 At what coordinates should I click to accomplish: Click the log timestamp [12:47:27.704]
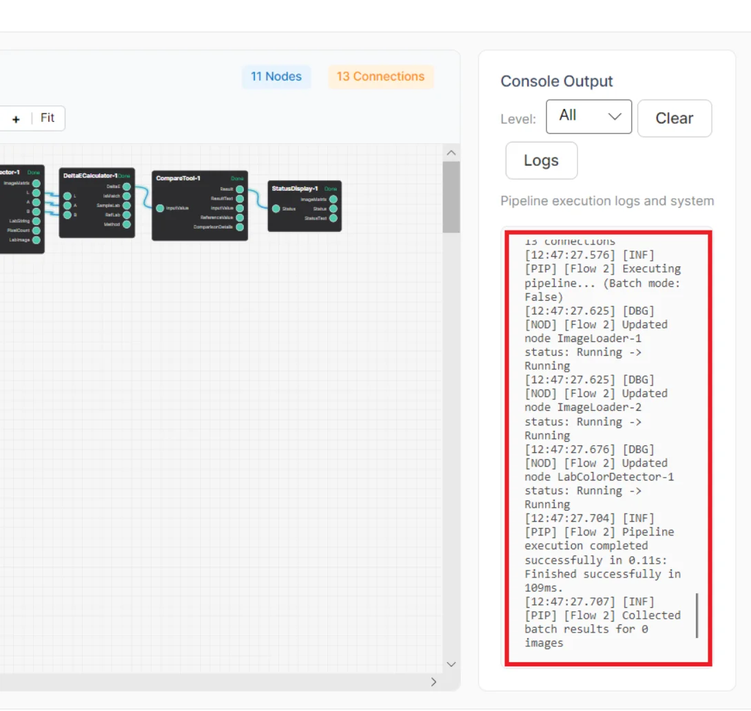[x=570, y=518]
